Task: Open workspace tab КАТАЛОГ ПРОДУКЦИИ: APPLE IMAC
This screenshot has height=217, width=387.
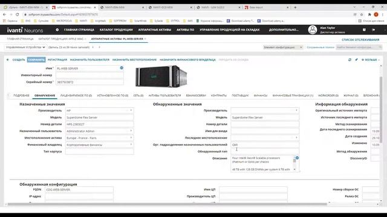Action: point(61,39)
